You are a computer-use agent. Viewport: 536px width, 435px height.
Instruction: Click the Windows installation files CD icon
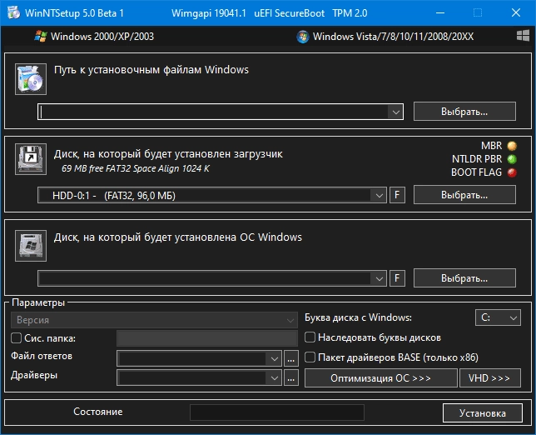tap(31, 79)
